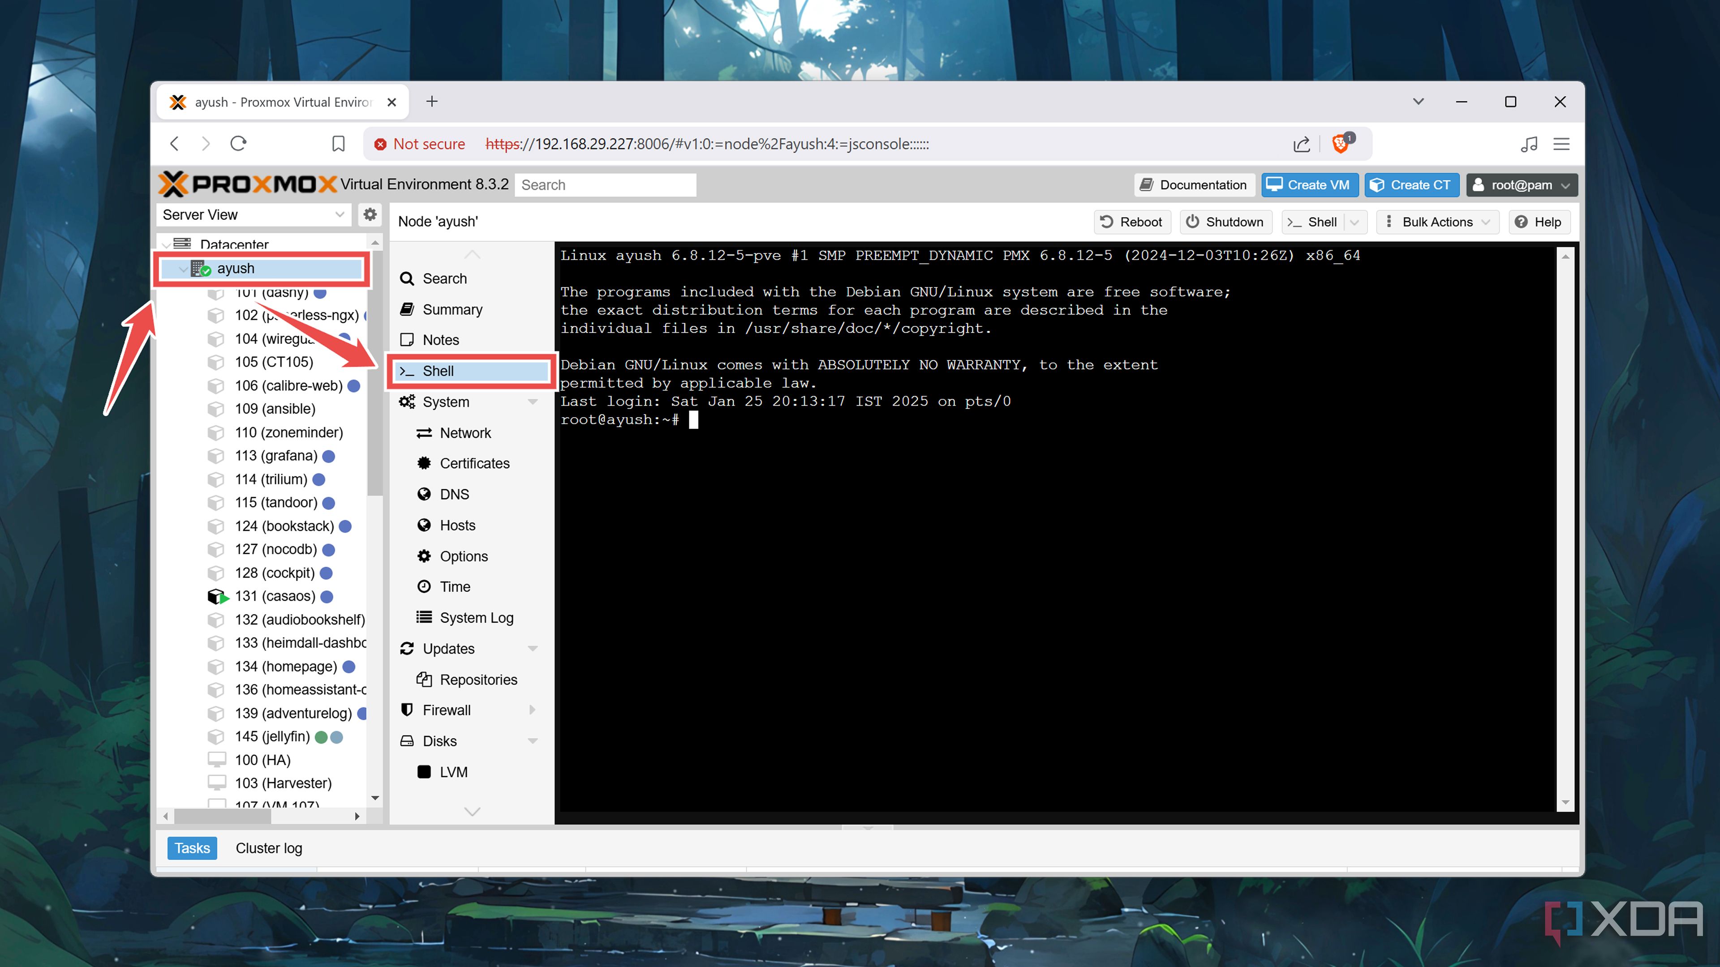The height and width of the screenshot is (967, 1720).
Task: Click the bookmark icon in browser toolbar
Action: pyautogui.click(x=339, y=144)
